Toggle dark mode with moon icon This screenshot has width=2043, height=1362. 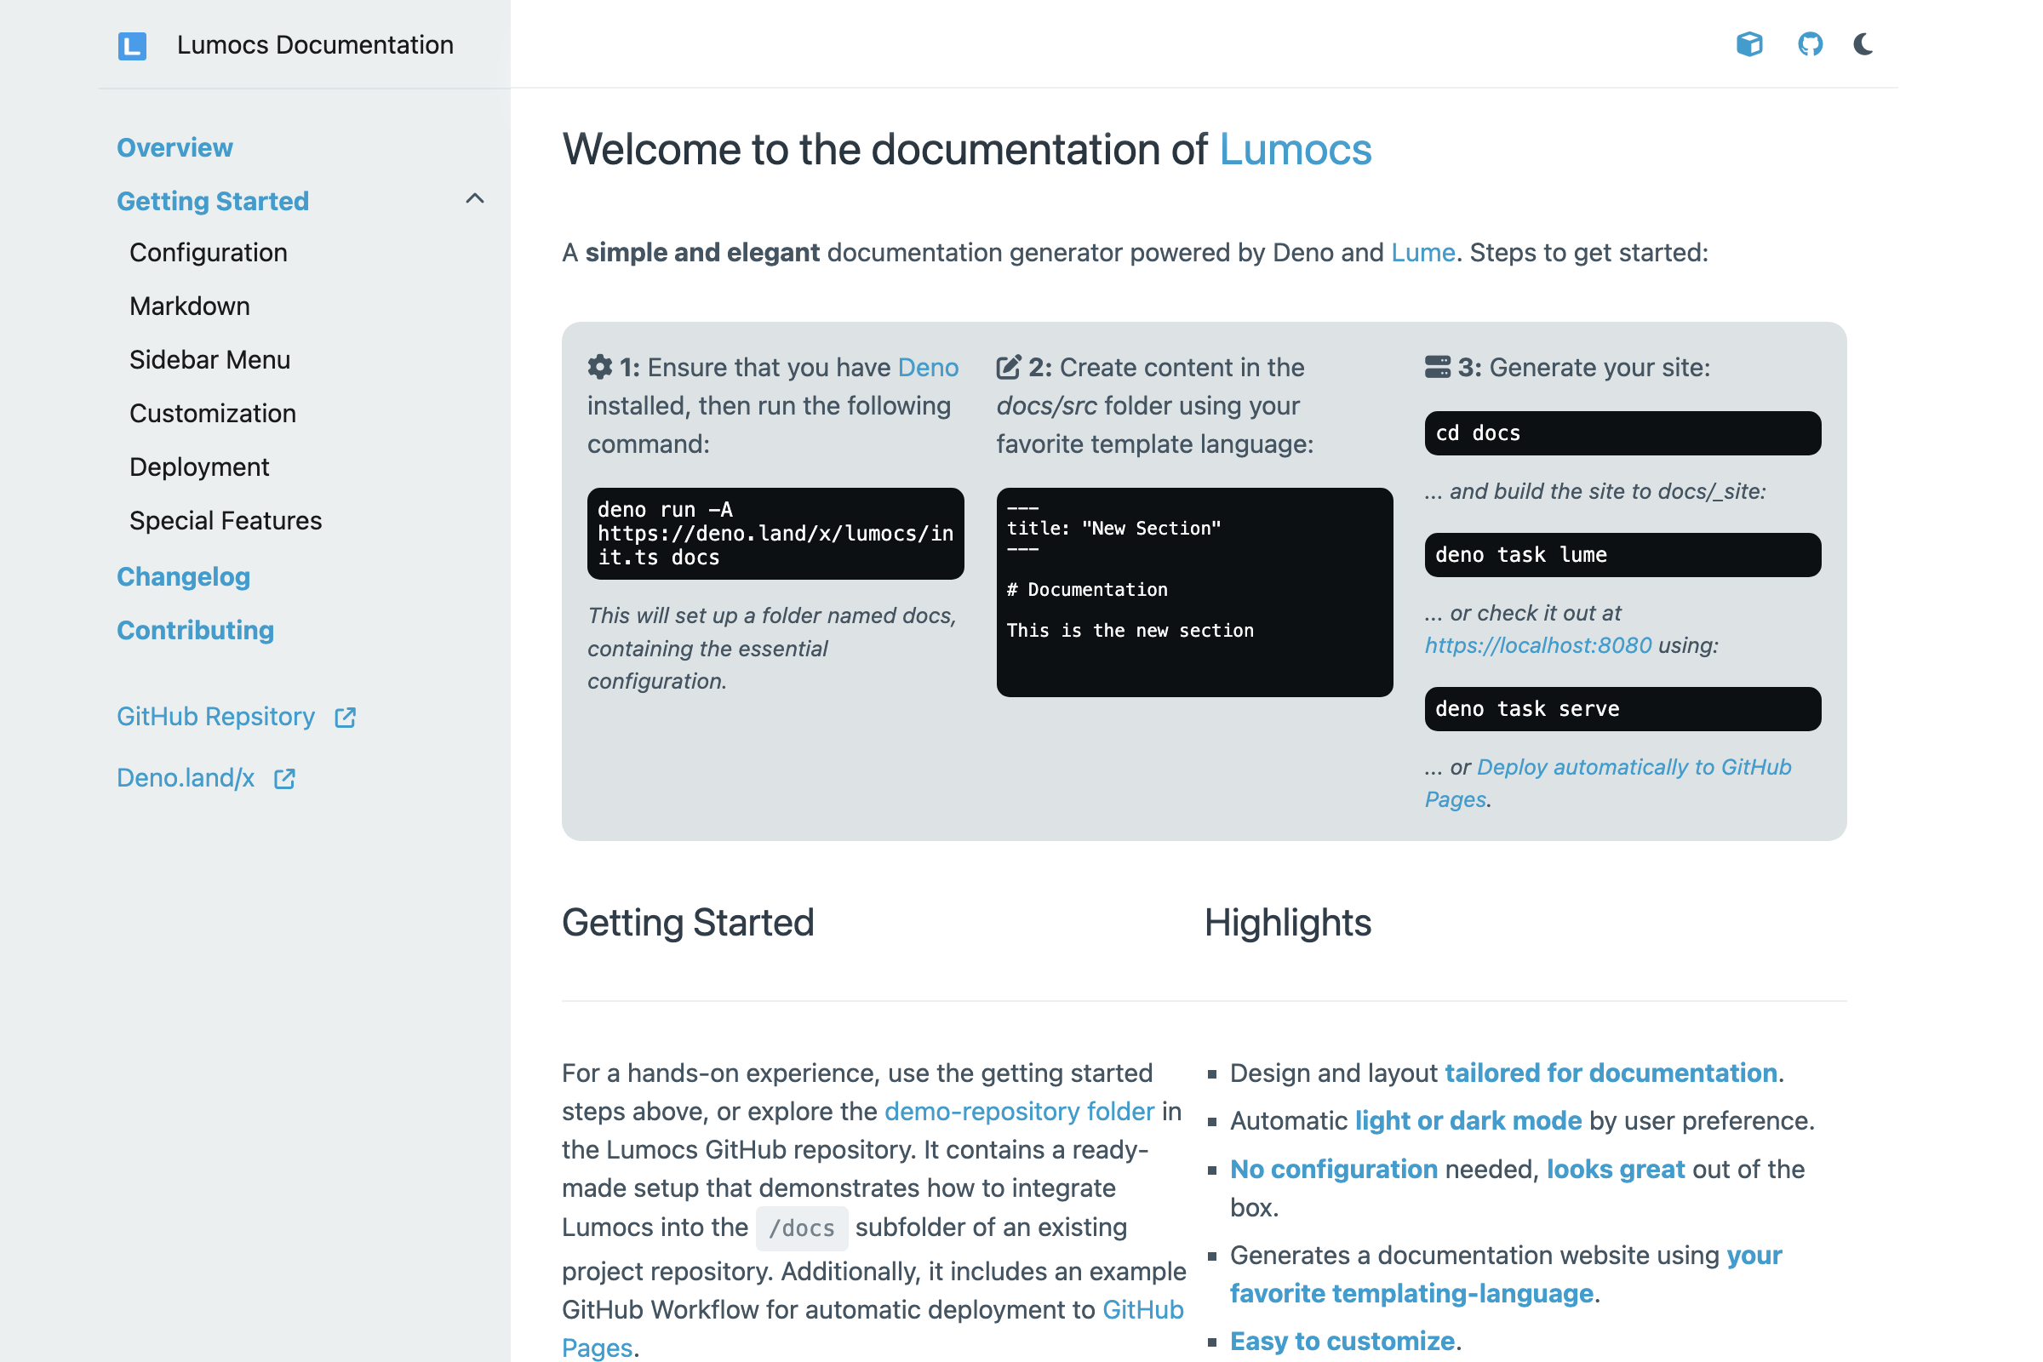[1863, 44]
